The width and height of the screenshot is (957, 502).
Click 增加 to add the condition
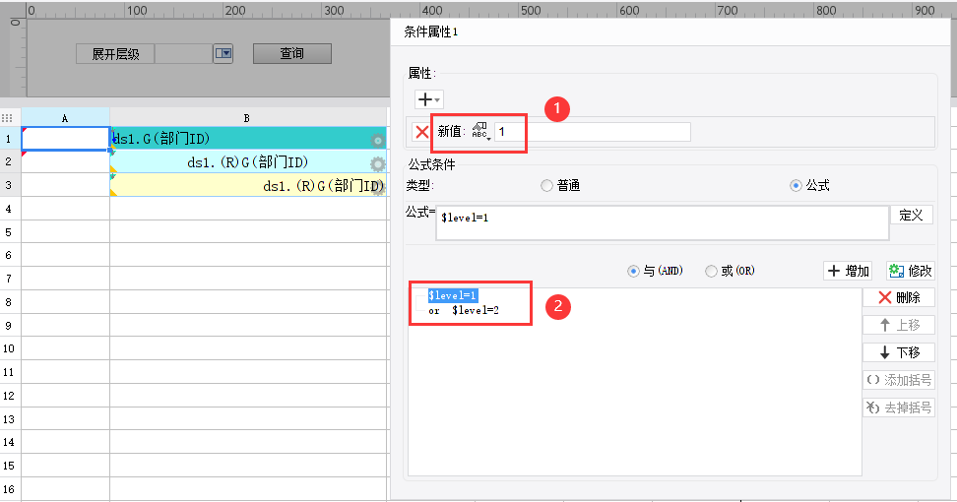coord(848,271)
